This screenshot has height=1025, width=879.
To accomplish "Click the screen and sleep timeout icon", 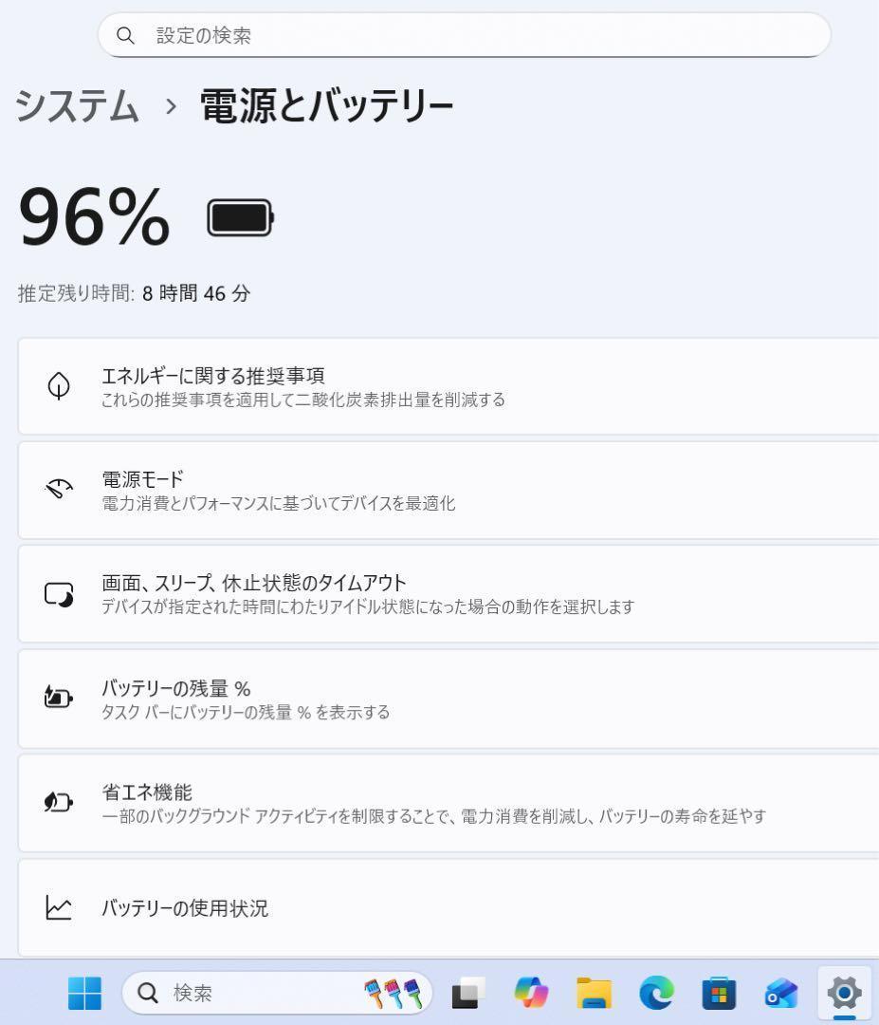I will tap(59, 594).
